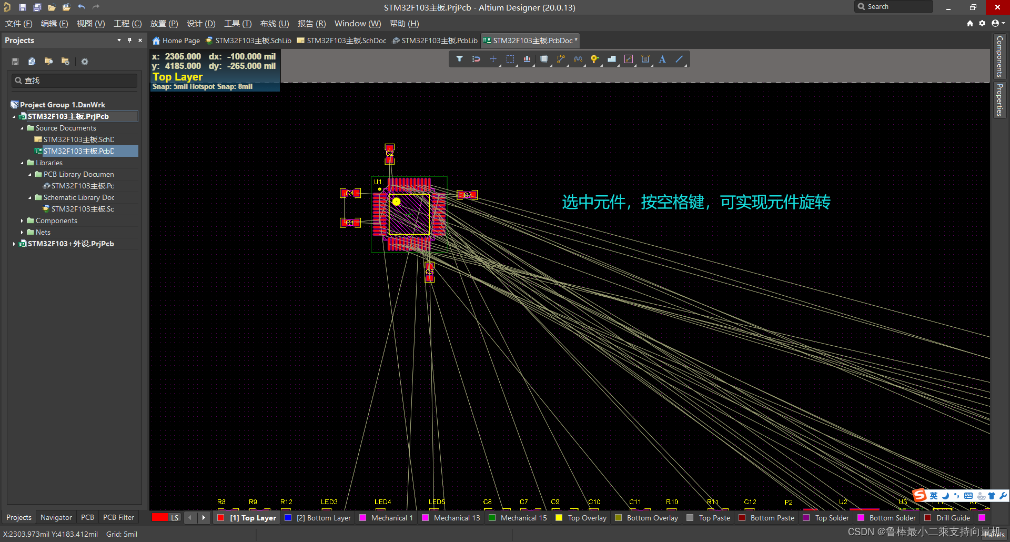The image size is (1010, 542).
Task: Select the place polygon pour tool
Action: (x=612, y=59)
